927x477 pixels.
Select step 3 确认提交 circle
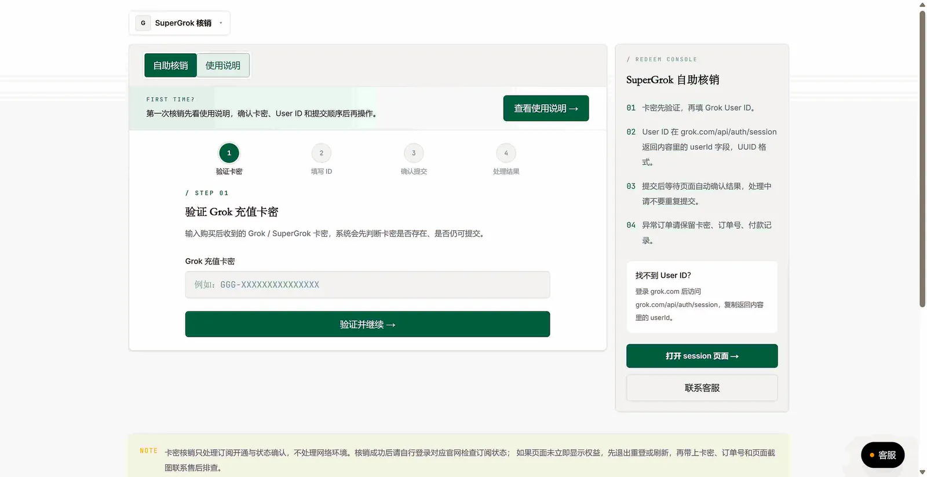(414, 153)
